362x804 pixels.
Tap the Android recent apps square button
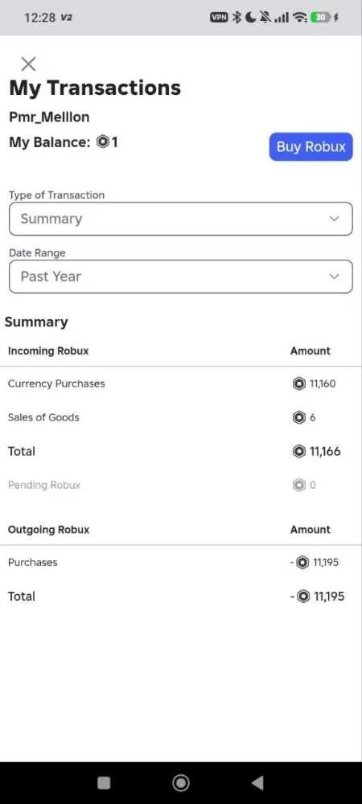pos(104,782)
